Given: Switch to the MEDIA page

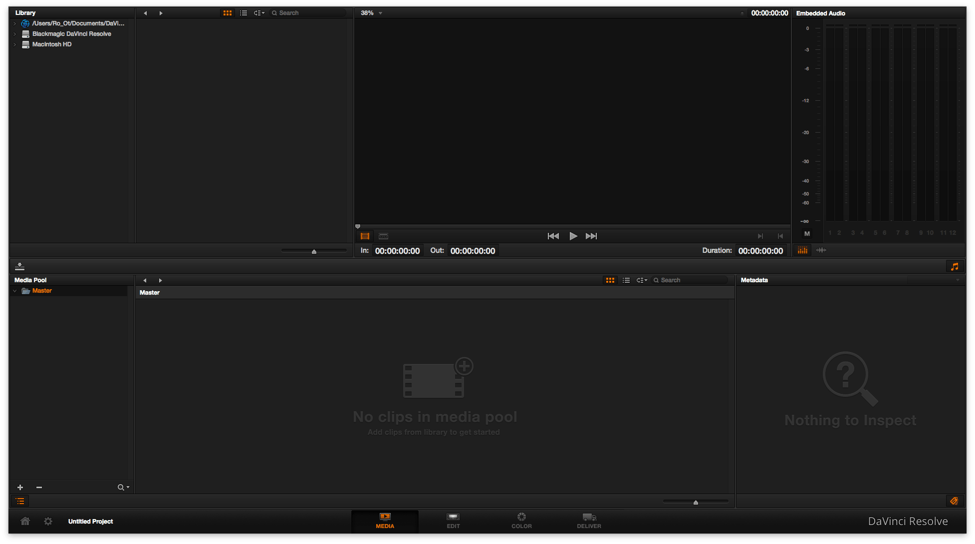Looking at the screenshot, I should pos(385,521).
